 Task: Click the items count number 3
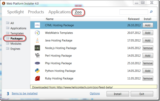click(x=8, y=94)
